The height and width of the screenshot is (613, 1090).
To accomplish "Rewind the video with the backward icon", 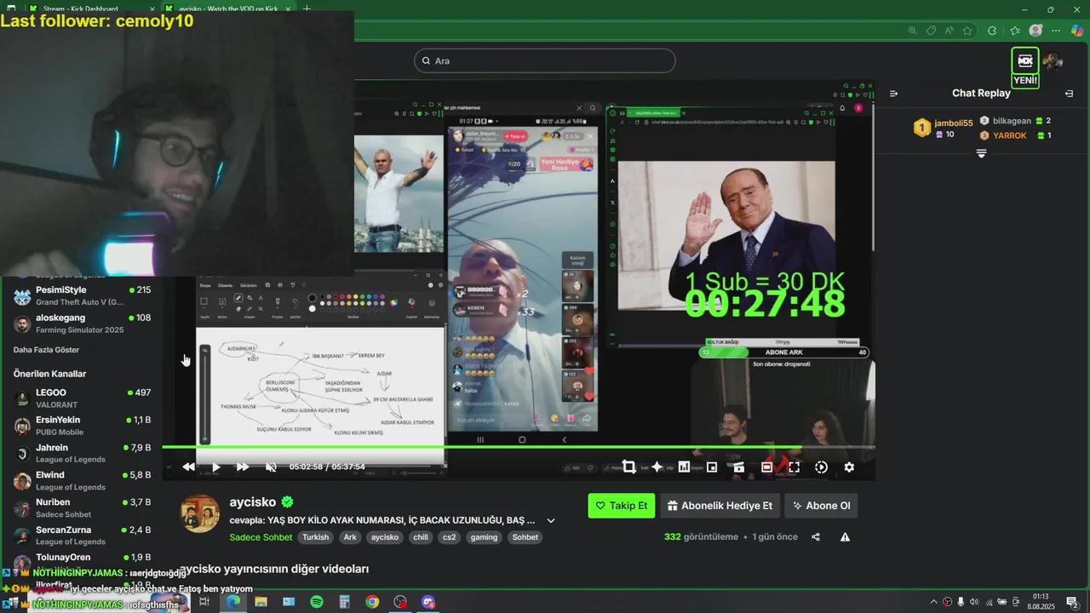I will [188, 467].
